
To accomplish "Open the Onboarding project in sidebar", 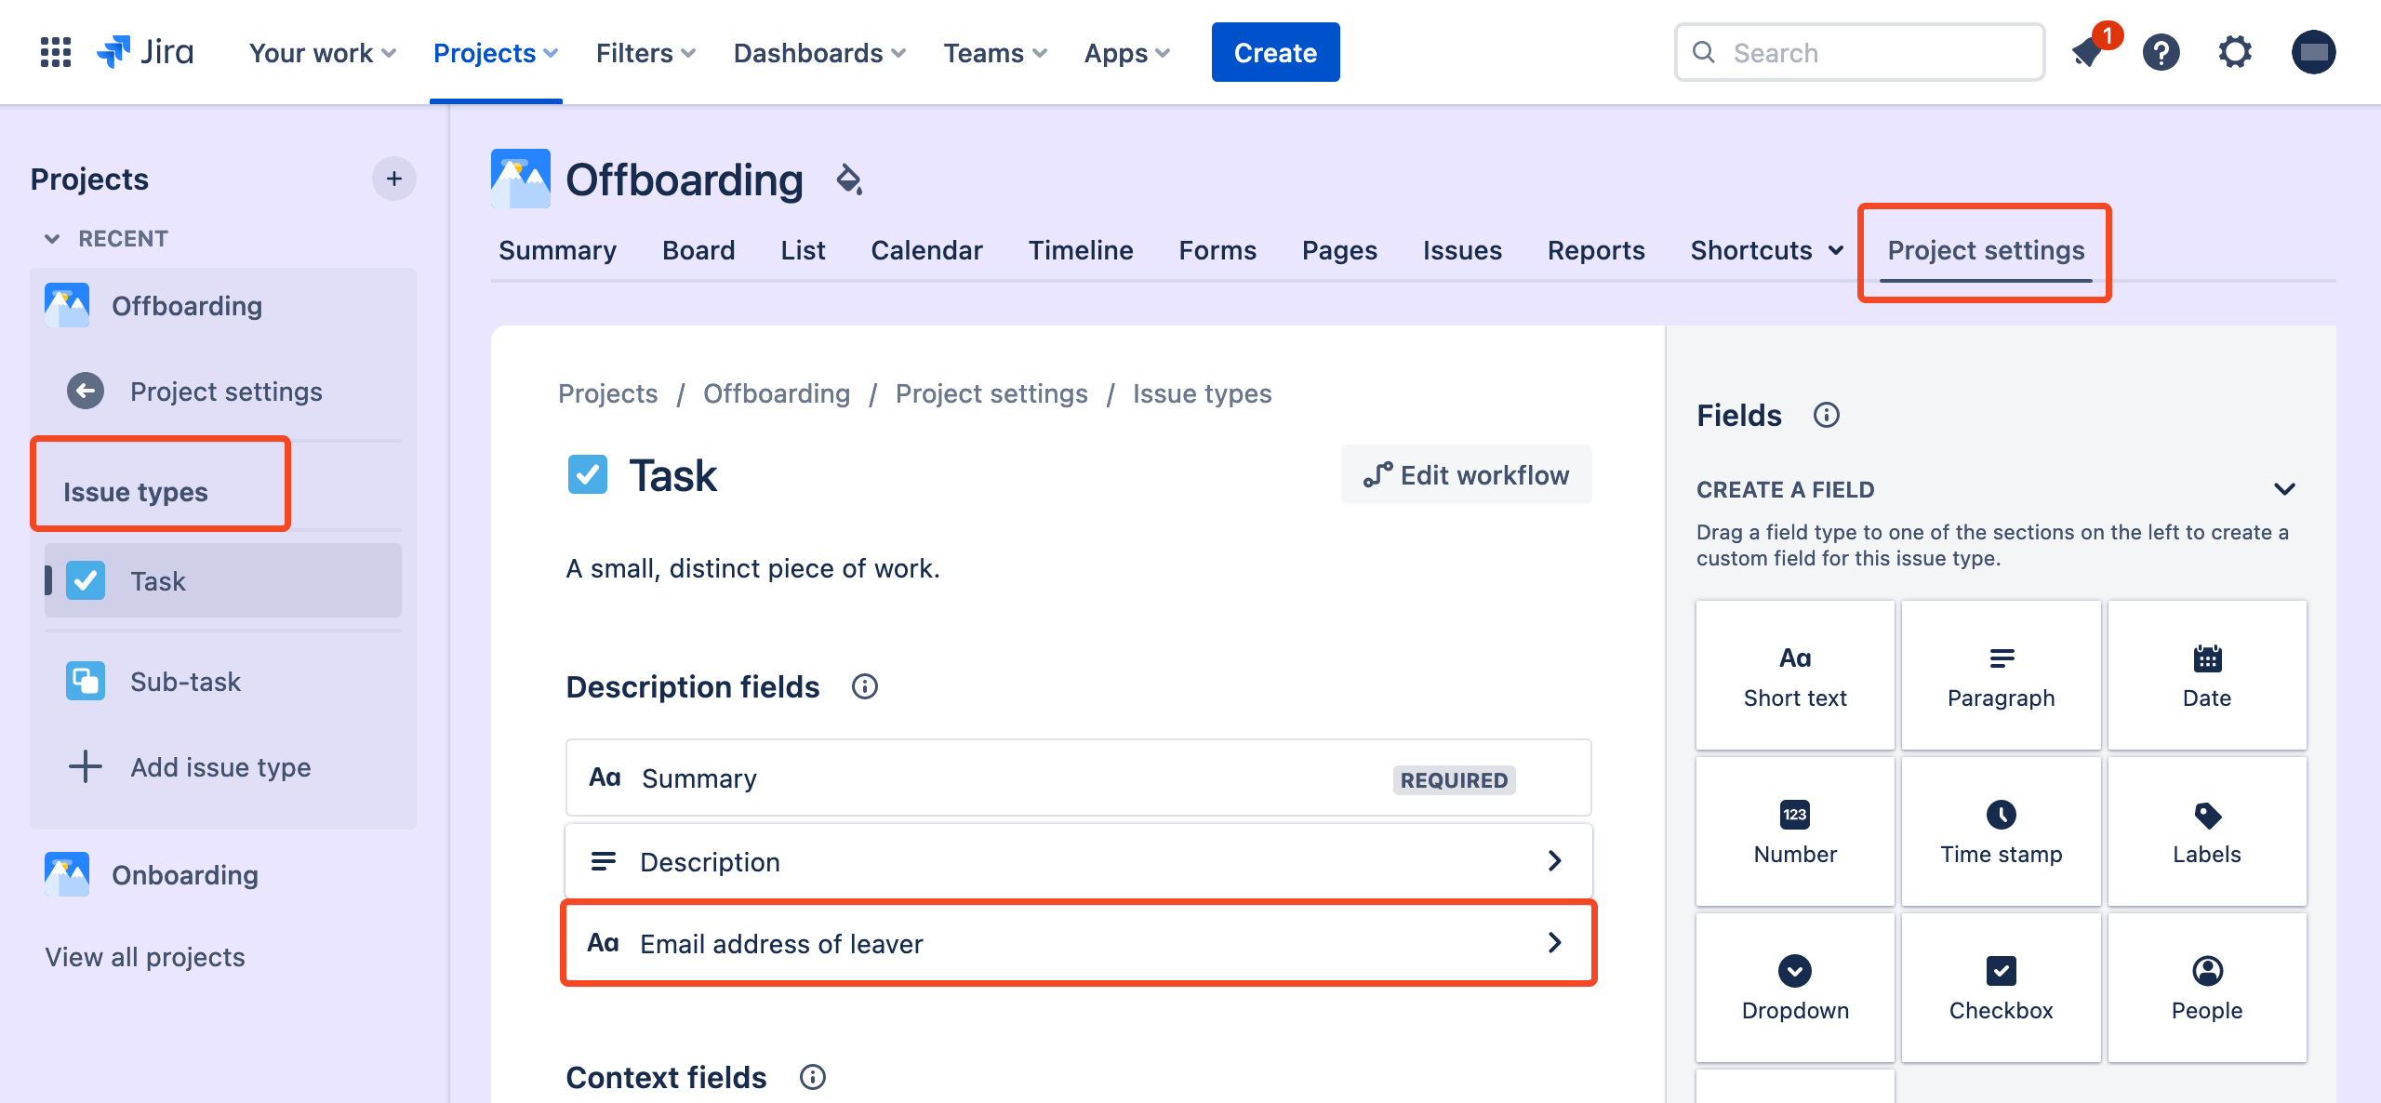I will point(223,874).
